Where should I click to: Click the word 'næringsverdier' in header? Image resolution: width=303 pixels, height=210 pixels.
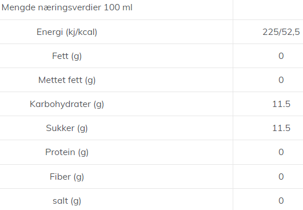pos(70,8)
